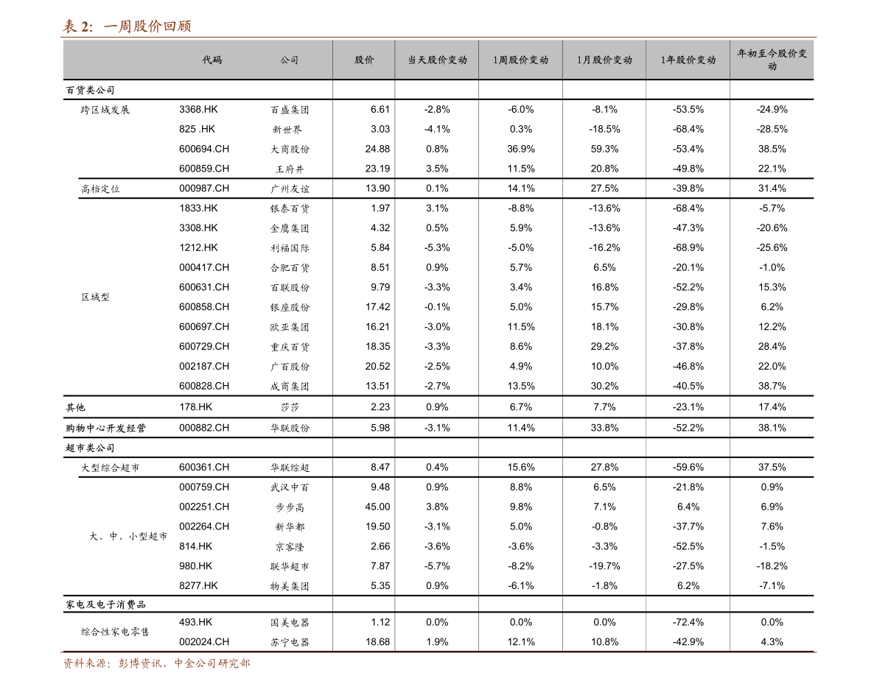Viewport: 877px width, 684px height.
Task: Select company name 广百股份
Action: click(x=290, y=367)
